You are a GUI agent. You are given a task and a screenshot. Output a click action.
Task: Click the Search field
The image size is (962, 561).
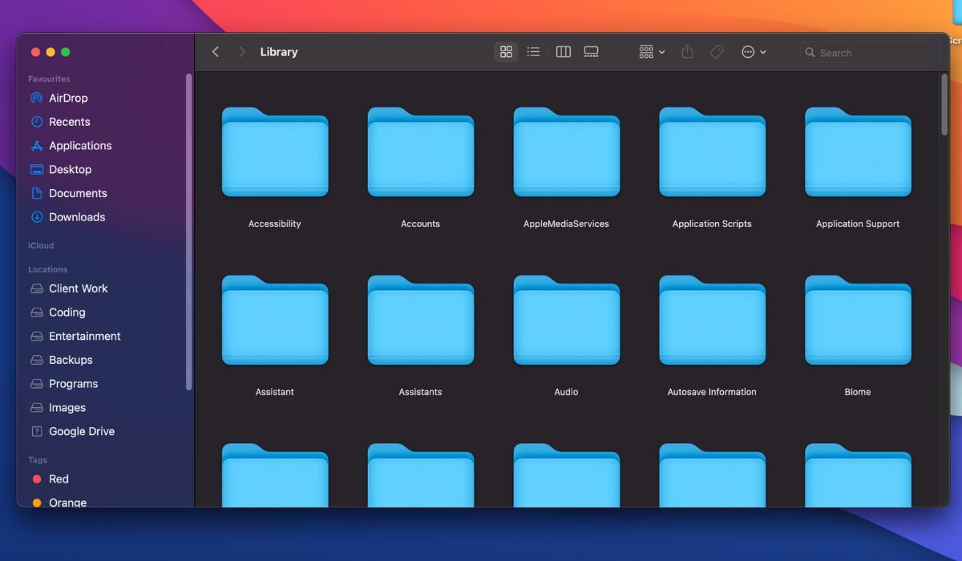870,52
